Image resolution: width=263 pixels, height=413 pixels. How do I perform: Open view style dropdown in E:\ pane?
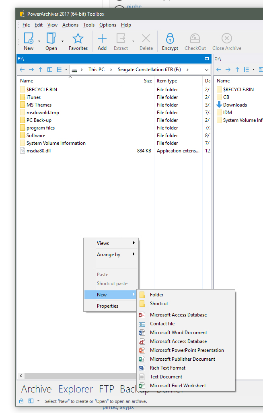(x=66, y=70)
